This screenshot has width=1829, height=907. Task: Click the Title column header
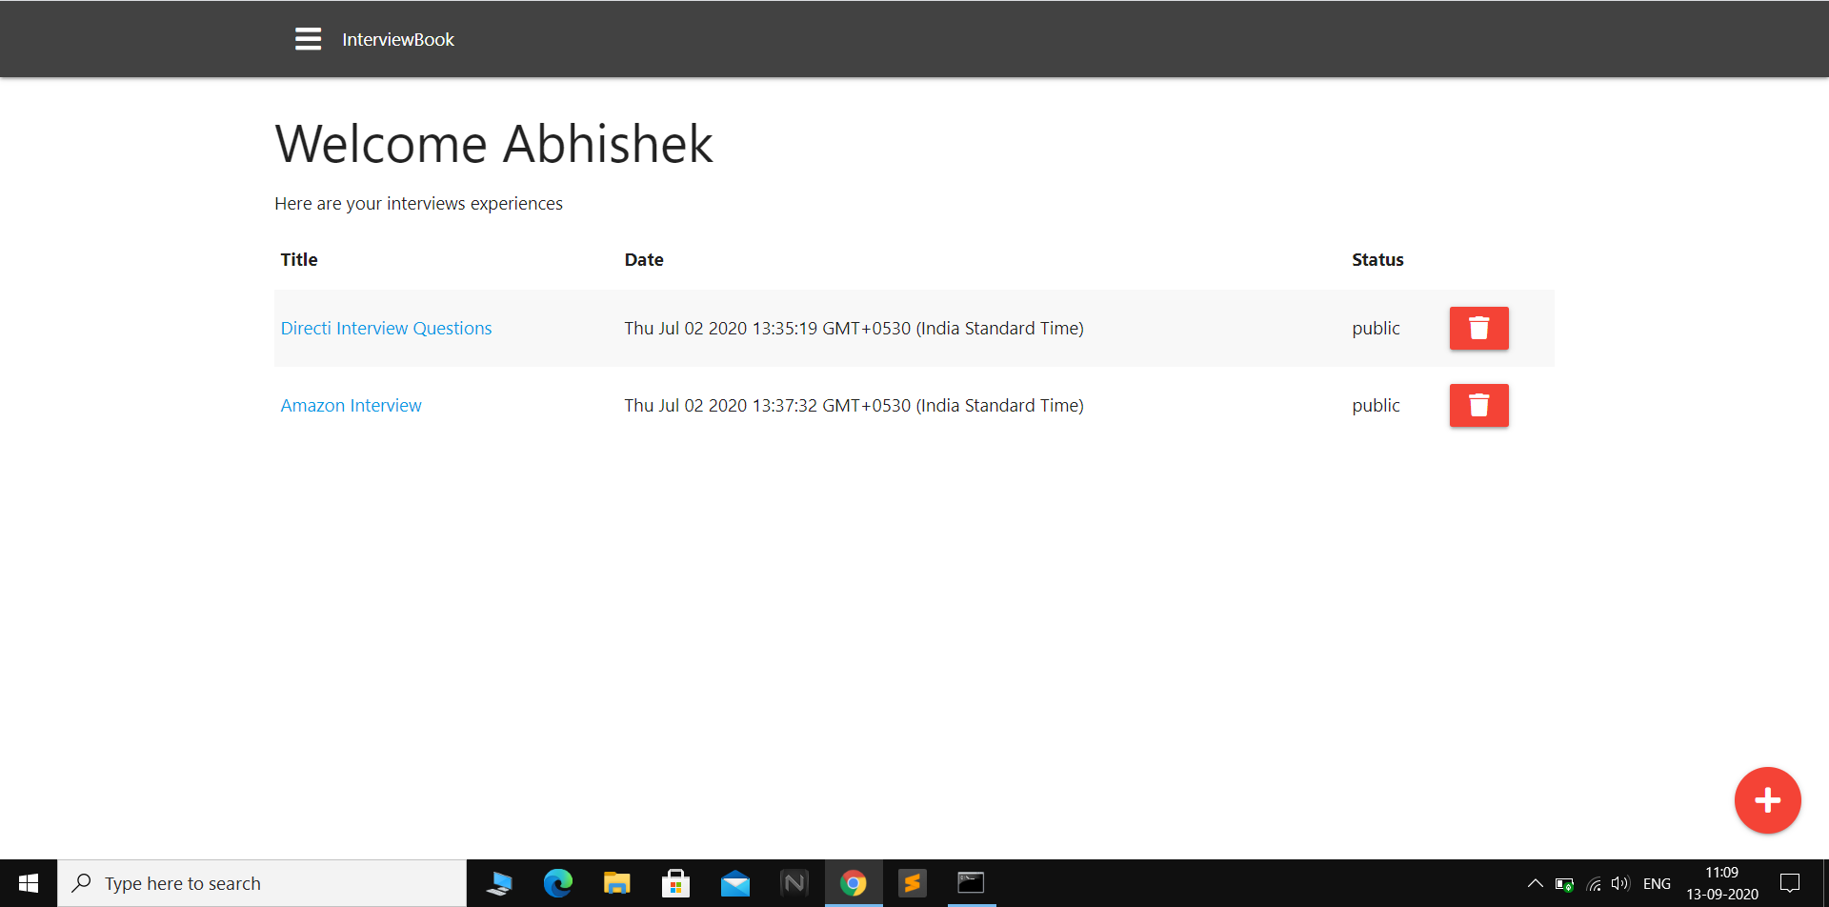(299, 259)
